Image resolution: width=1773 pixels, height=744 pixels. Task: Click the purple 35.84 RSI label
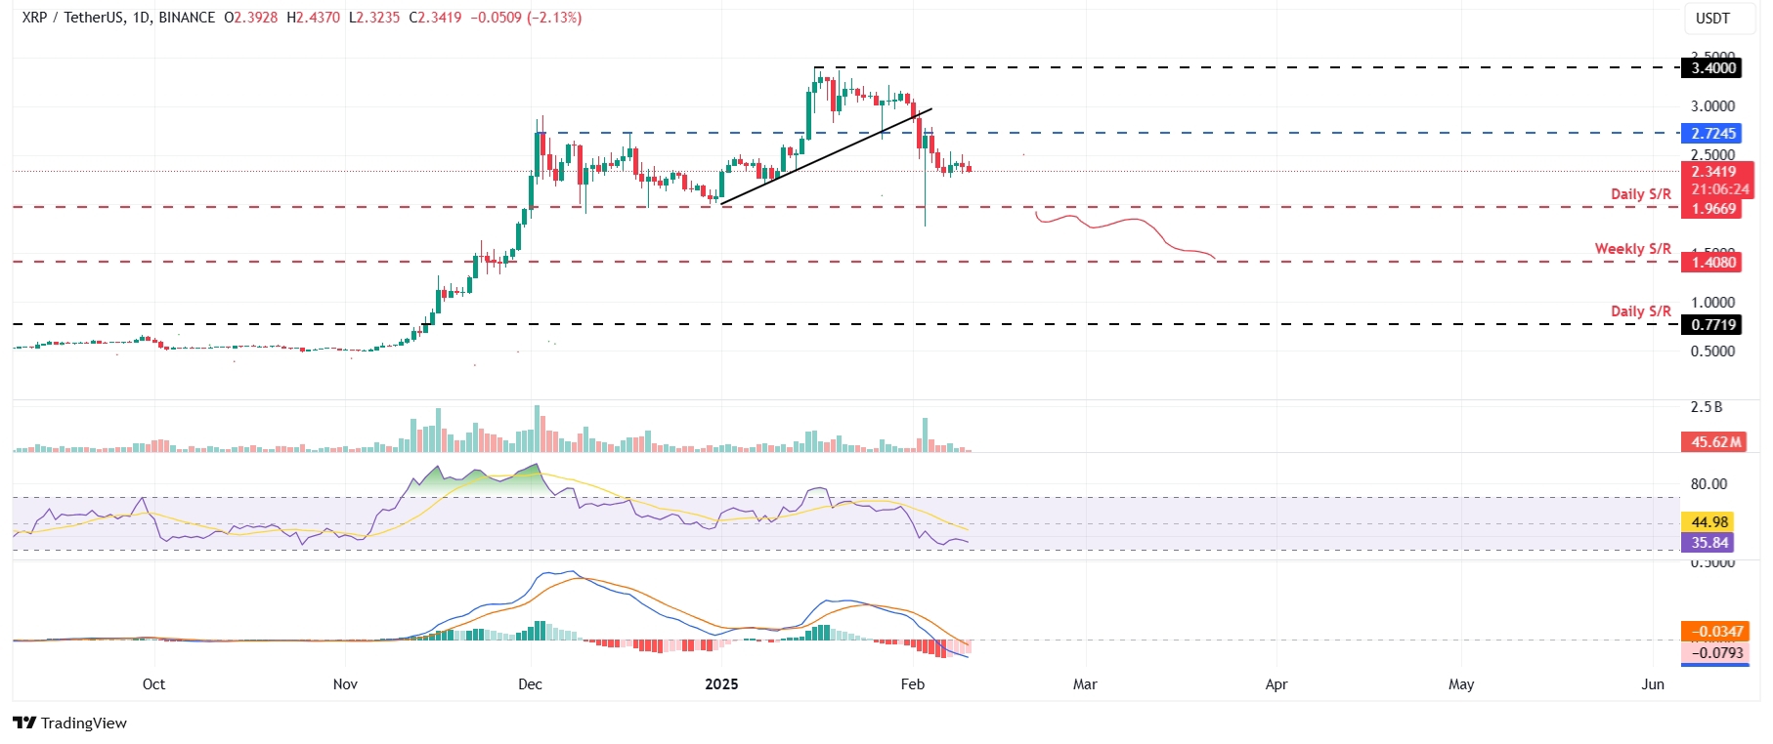pos(1709,543)
